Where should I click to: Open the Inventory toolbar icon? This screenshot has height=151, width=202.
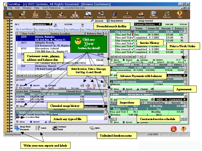pyautogui.click(x=140, y=14)
